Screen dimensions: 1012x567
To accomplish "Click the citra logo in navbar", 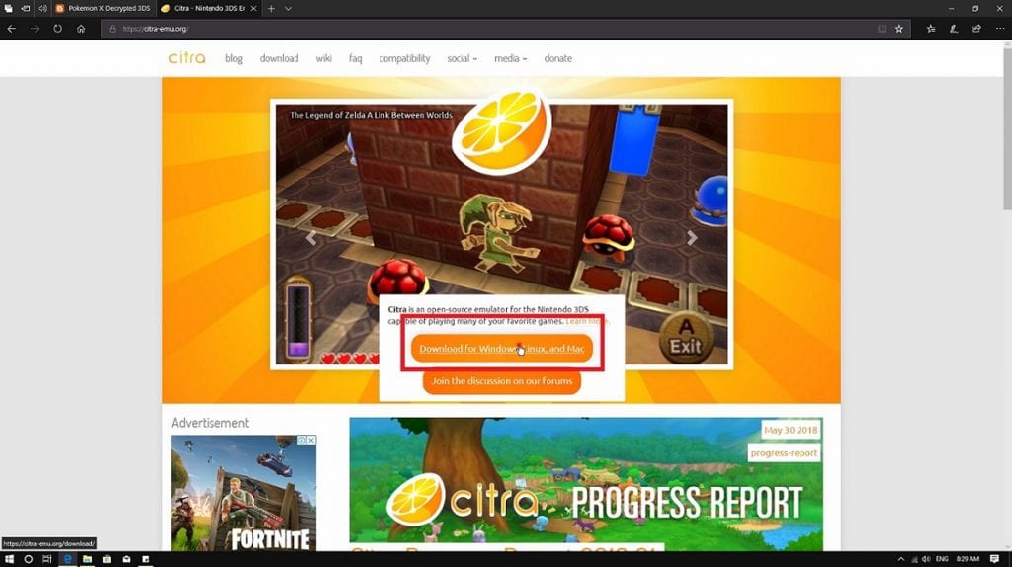I will (x=187, y=58).
